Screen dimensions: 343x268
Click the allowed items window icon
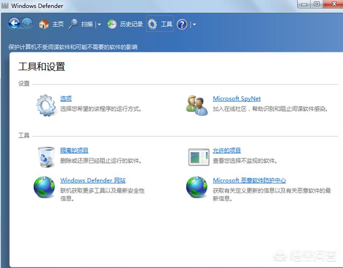click(x=199, y=157)
